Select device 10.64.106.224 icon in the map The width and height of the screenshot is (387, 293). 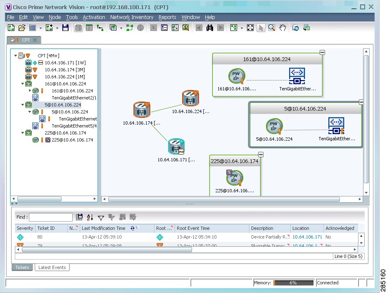click(x=190, y=98)
